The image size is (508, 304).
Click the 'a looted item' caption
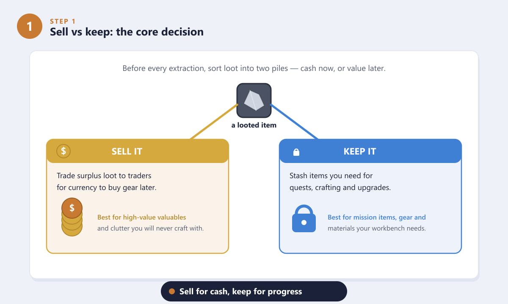pyautogui.click(x=254, y=125)
